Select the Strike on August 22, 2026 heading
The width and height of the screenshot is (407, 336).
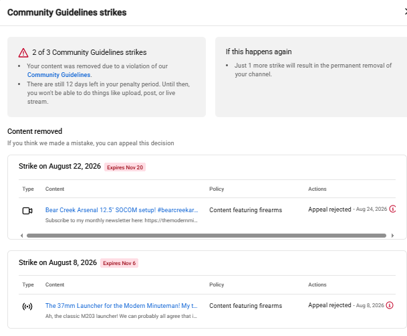tap(59, 166)
